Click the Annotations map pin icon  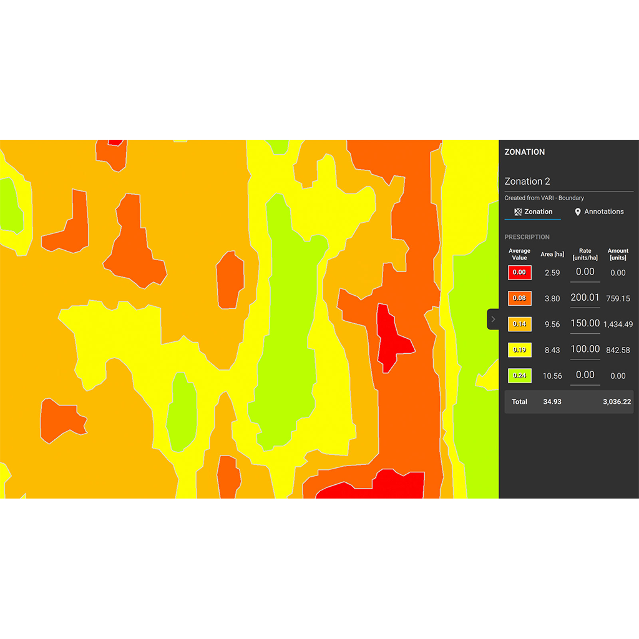click(578, 212)
